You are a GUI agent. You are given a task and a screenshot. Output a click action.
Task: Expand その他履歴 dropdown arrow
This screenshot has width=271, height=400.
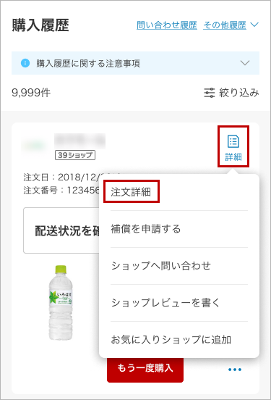tap(254, 25)
